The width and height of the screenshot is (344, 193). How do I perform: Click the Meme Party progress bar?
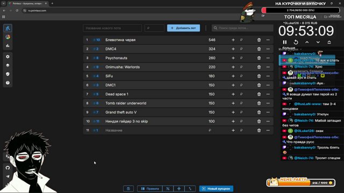[x=301, y=183]
